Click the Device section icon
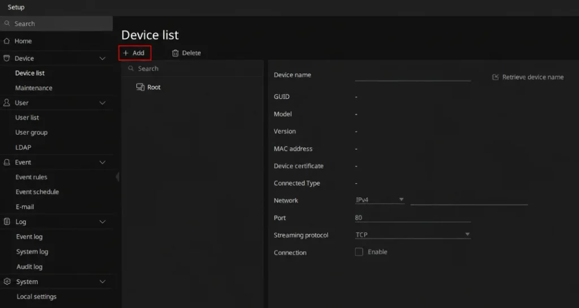 click(x=6, y=58)
